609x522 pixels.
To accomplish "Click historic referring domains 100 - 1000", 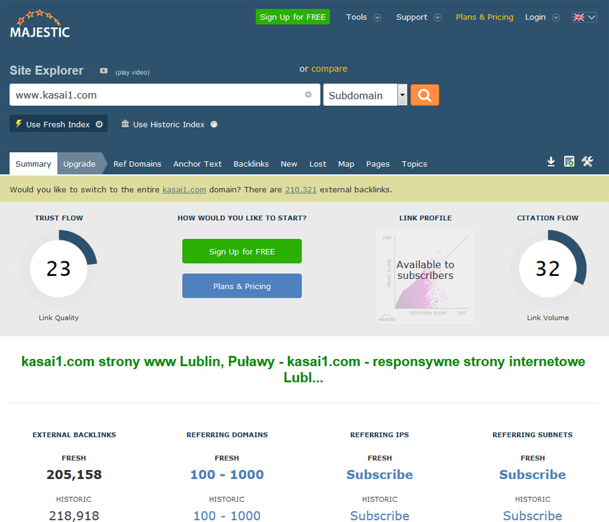I will tap(227, 516).
